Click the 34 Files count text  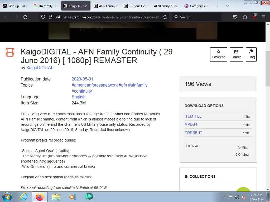tap(243, 148)
